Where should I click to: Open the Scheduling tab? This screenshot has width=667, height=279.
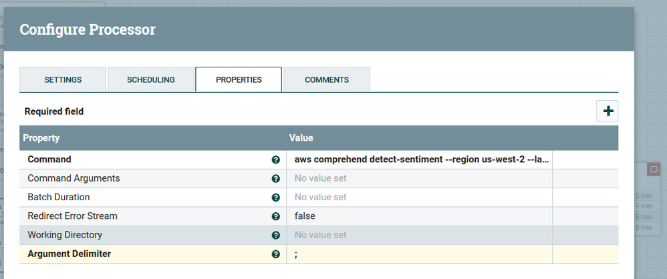[150, 79]
